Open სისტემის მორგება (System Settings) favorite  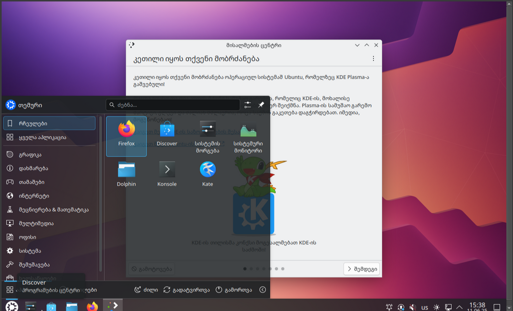coord(207,136)
